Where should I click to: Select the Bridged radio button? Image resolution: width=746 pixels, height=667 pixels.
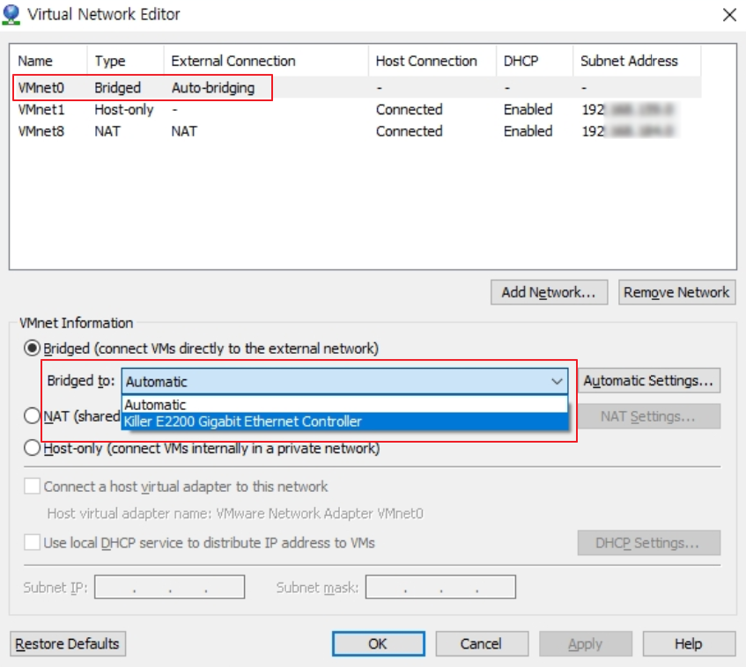tap(32, 348)
